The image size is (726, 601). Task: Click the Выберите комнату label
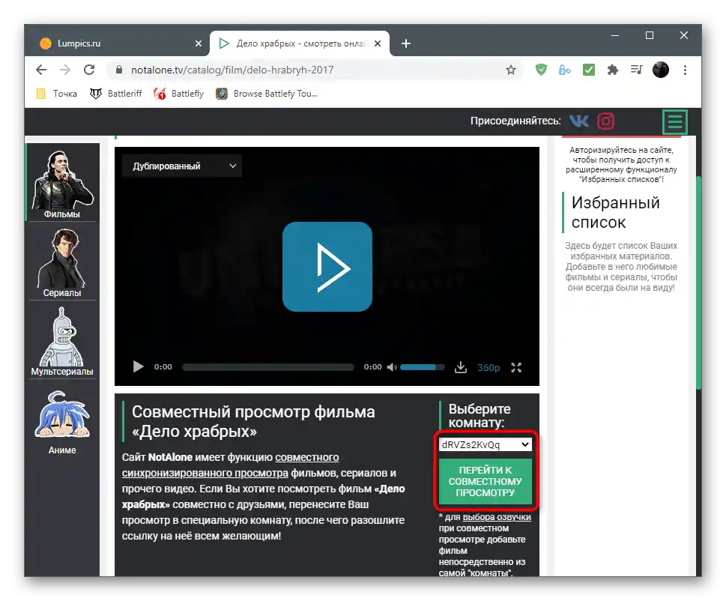pyautogui.click(x=480, y=415)
